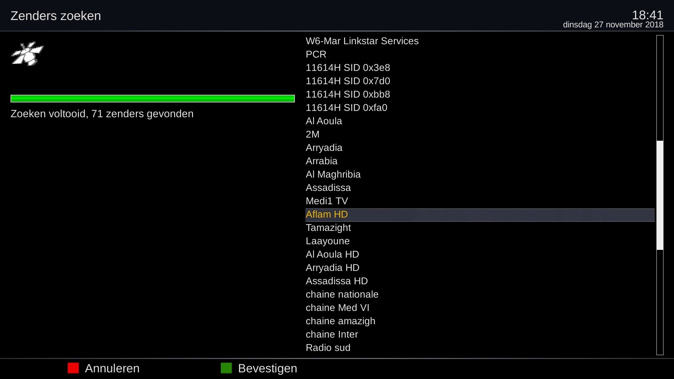Select the Assadissa HD channel
Screen dimensions: 674x379
337,281
